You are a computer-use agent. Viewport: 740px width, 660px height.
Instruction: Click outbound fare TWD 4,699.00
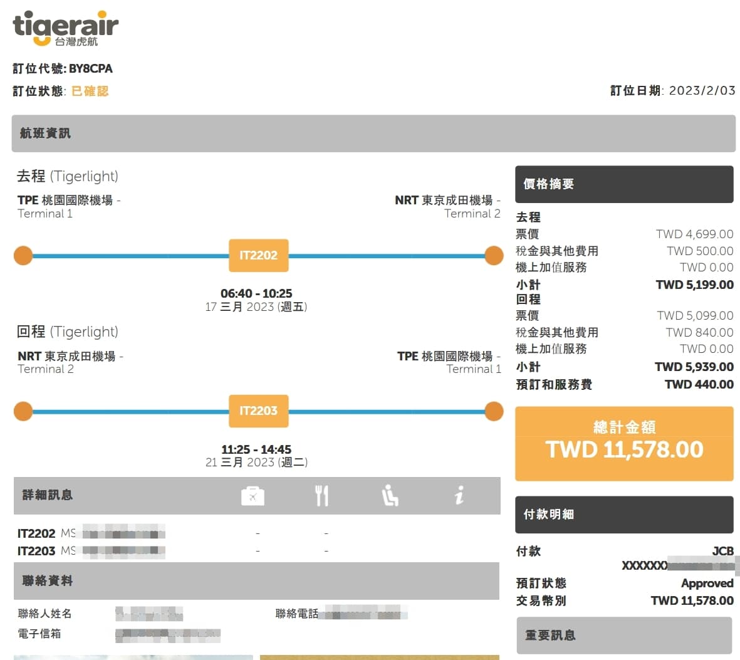pos(695,234)
